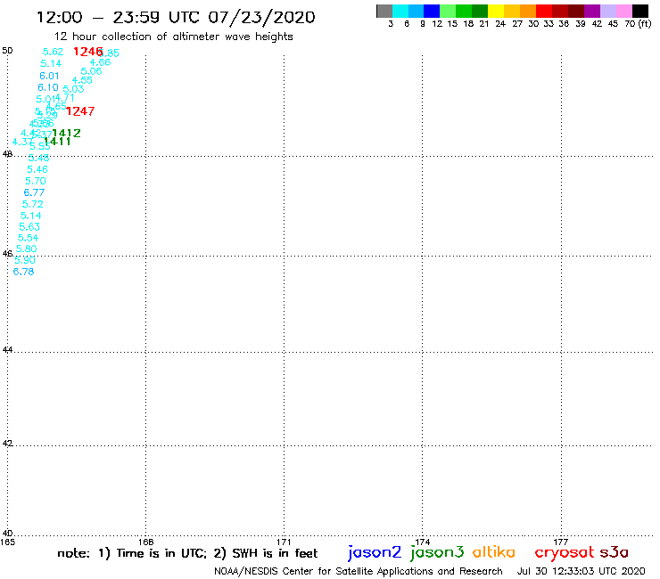The height and width of the screenshot is (579, 660).
Task: Click the latitude axis label 50
Action: [7, 51]
